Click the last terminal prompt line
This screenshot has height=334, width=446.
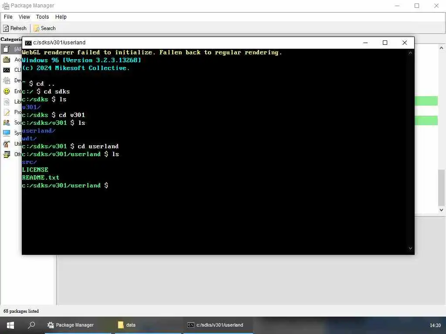[x=65, y=185]
